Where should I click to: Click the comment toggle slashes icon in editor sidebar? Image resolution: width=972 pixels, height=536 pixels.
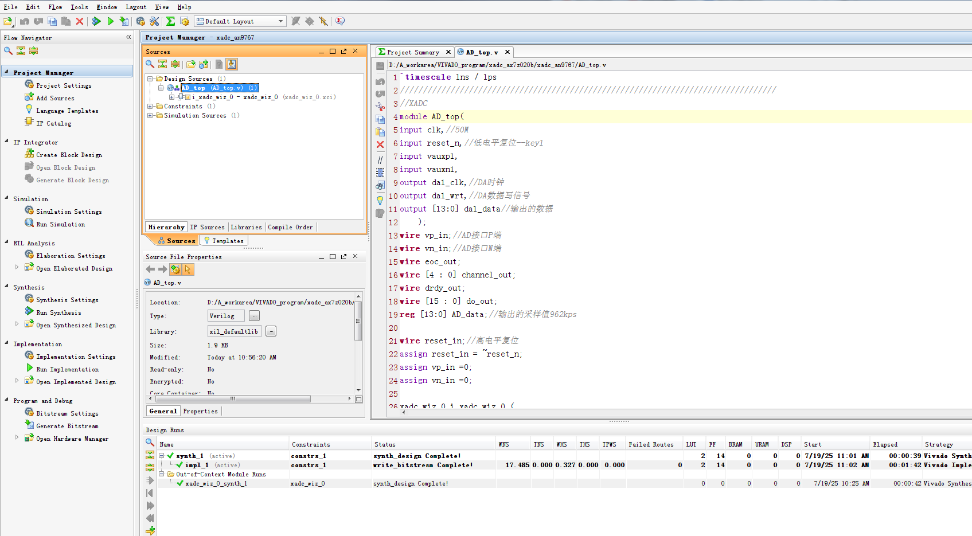point(380,160)
